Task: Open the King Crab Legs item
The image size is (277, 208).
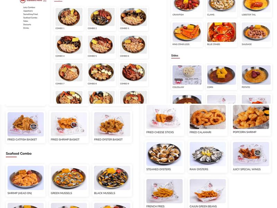Action: (x=187, y=34)
